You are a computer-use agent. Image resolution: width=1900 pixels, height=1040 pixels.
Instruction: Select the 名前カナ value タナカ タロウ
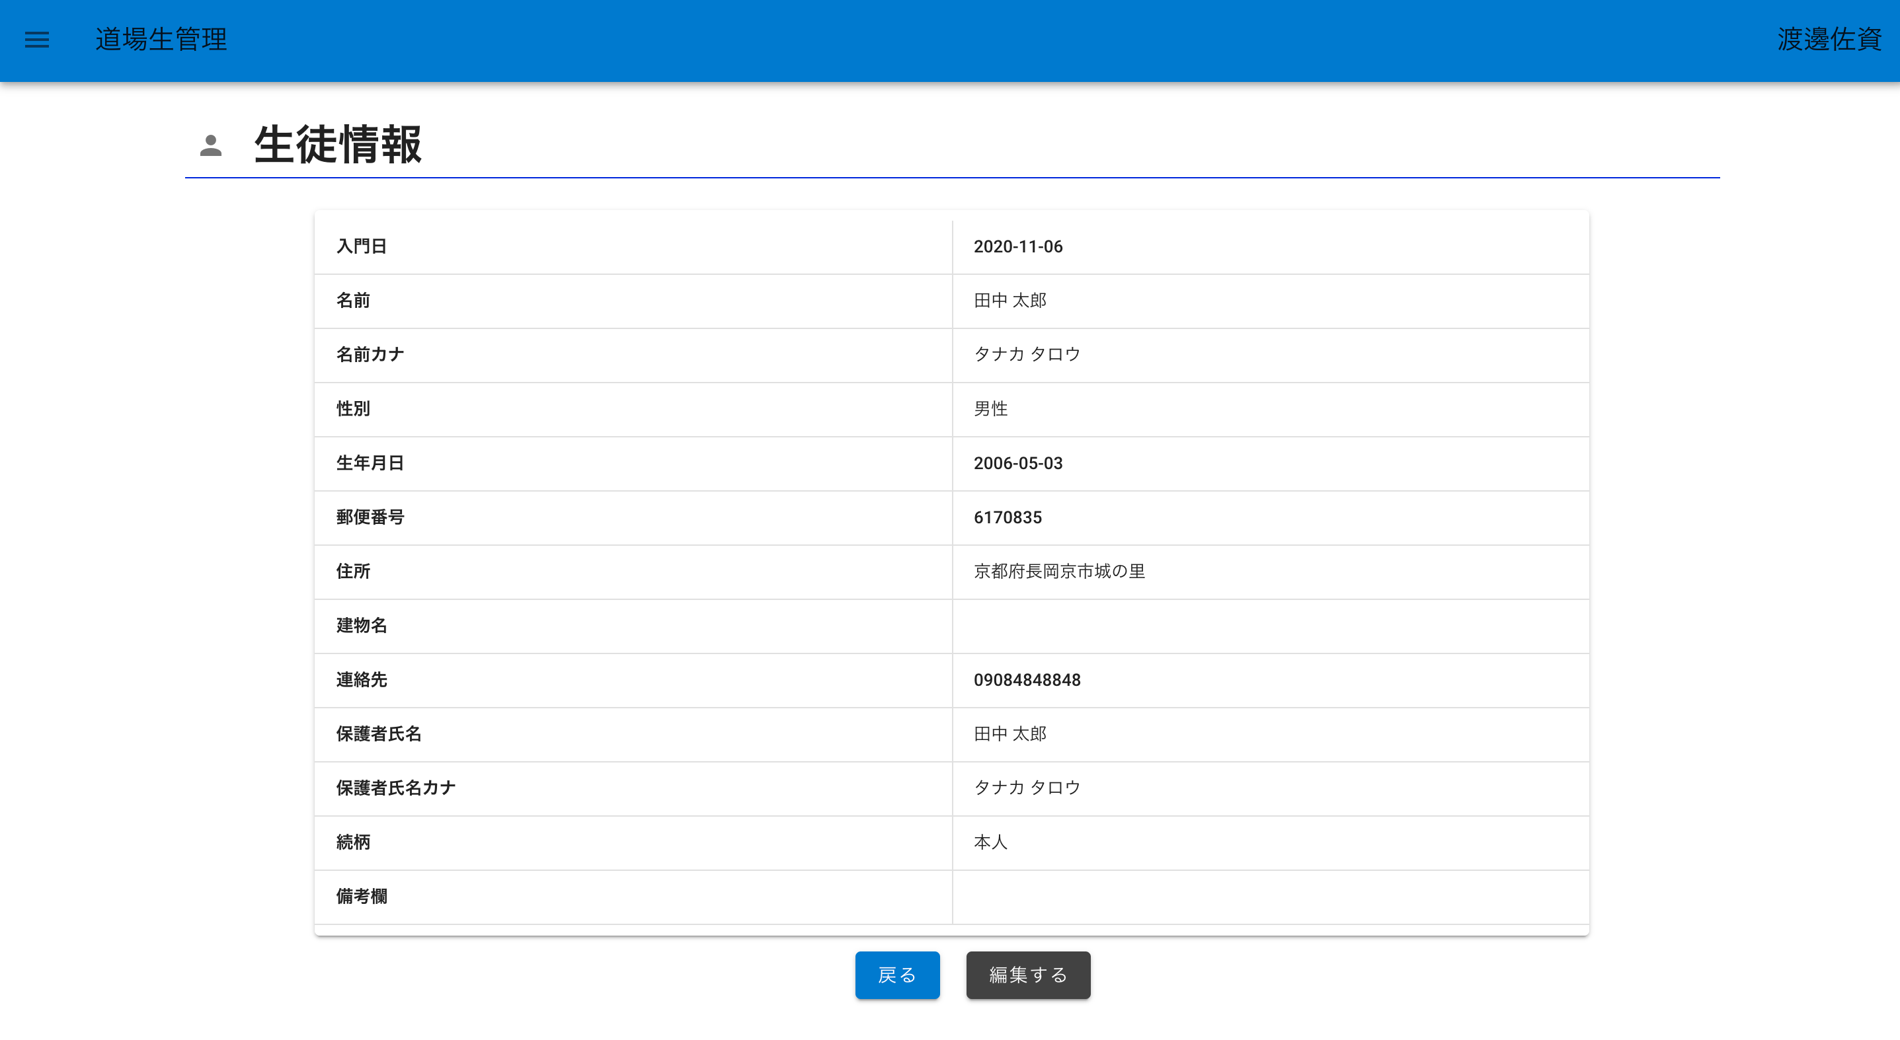click(x=1025, y=355)
